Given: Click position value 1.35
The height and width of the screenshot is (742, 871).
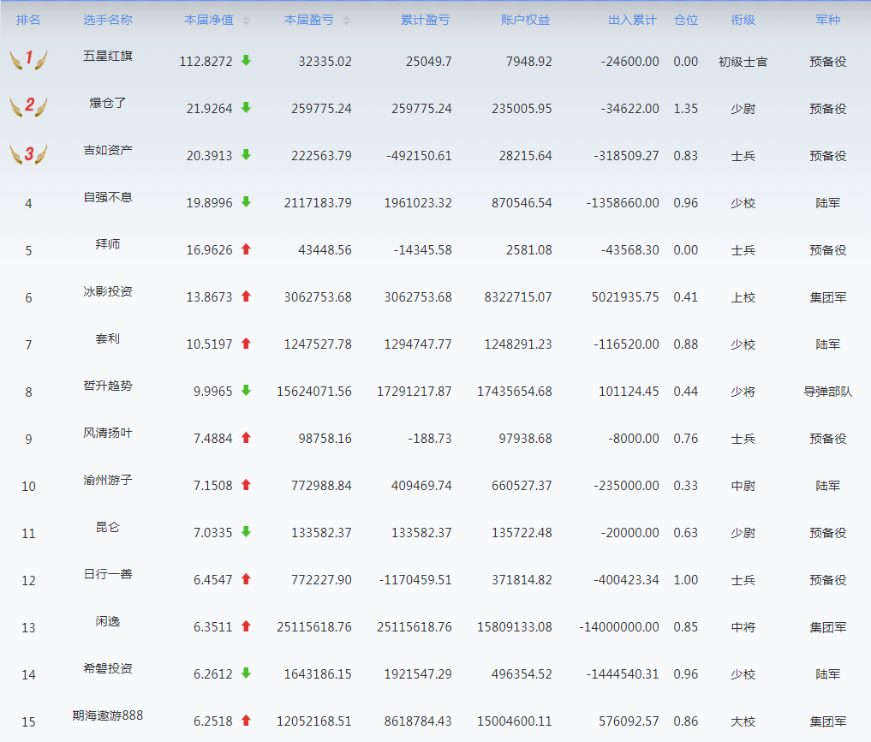Looking at the screenshot, I should coord(685,109).
